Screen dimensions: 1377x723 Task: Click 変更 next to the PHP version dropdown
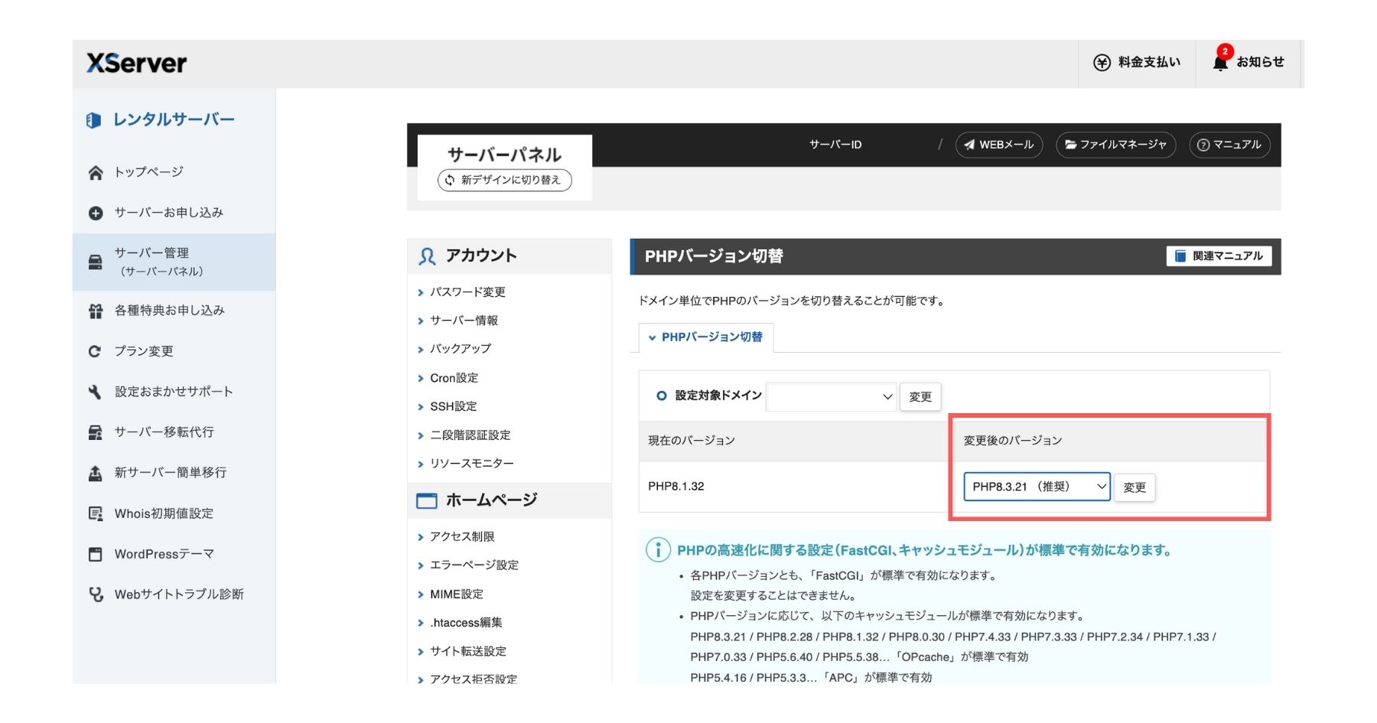[1134, 487]
